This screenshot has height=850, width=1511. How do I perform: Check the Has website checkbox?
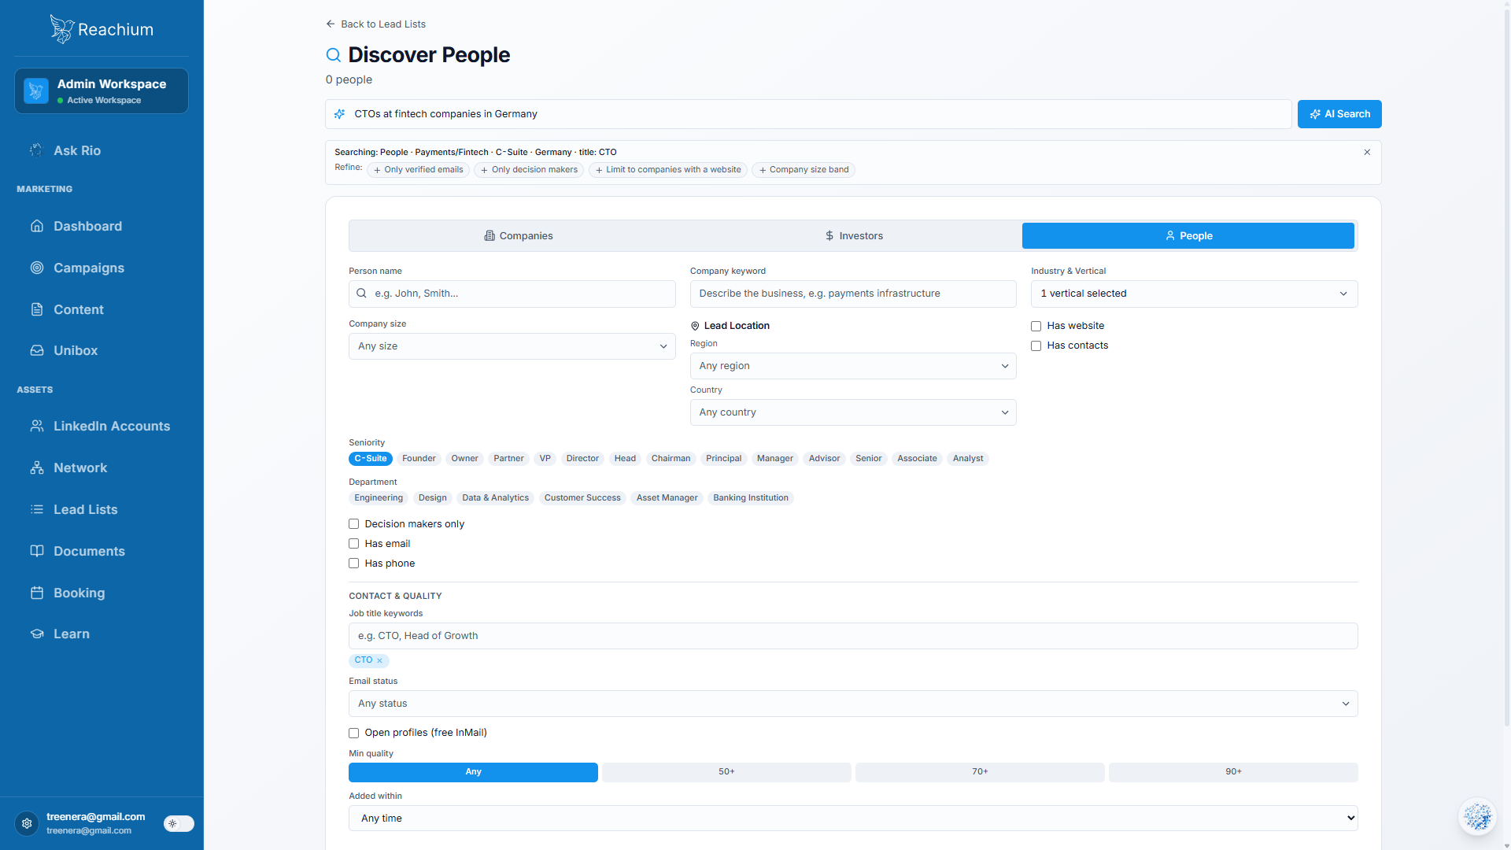coord(1036,326)
